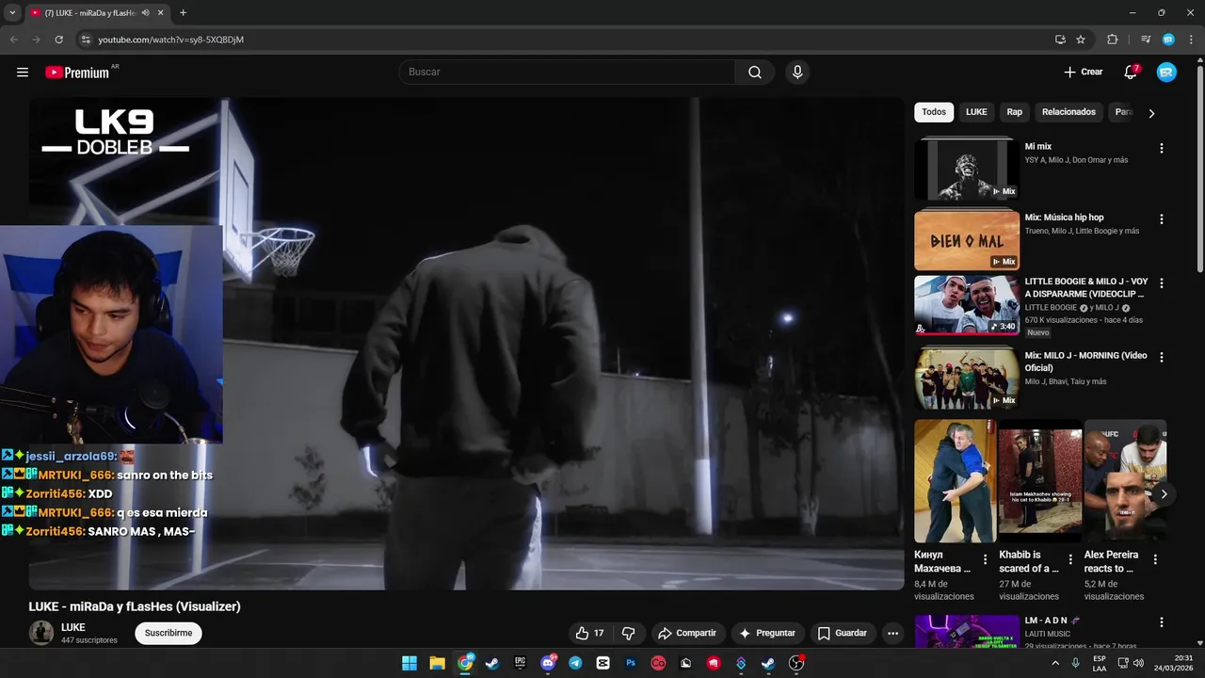
Task: Open options for Mix: Música hip hop
Action: 1161,219
